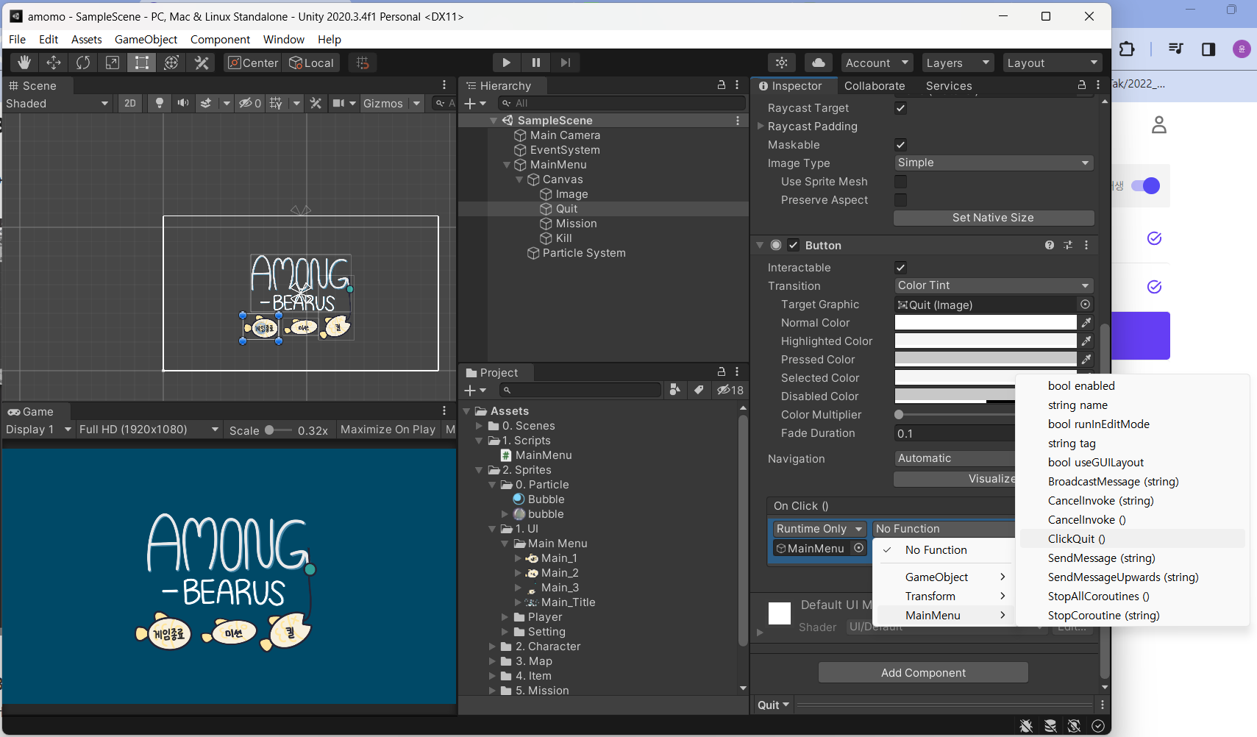Open Transform submenu in function list
The width and height of the screenshot is (1257, 737).
[944, 597]
